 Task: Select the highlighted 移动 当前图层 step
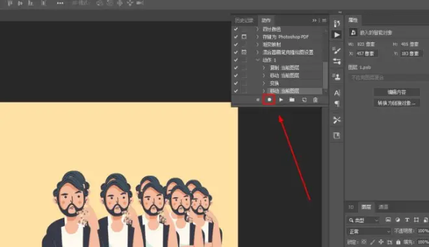pyautogui.click(x=294, y=91)
